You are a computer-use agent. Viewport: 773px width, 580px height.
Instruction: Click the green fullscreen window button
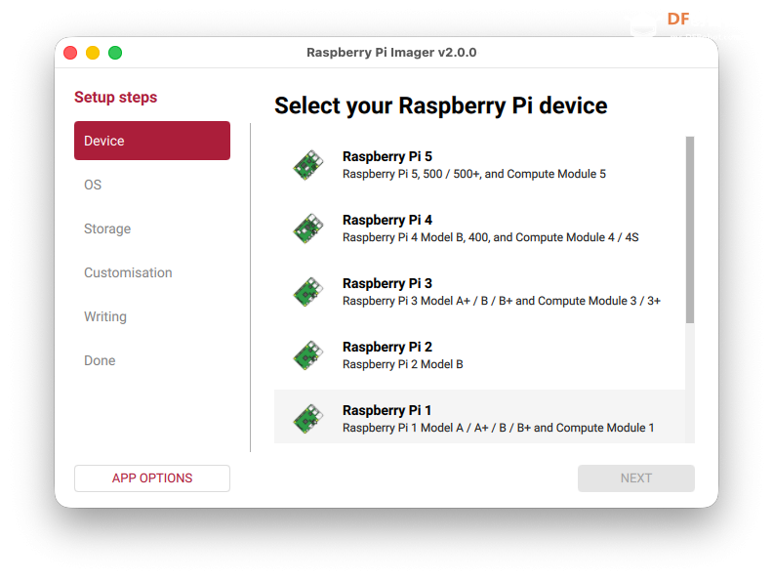(115, 53)
